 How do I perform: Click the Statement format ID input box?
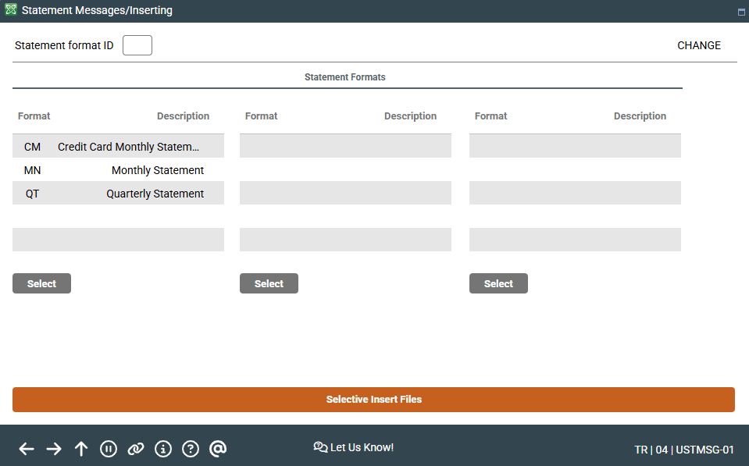pos(137,45)
